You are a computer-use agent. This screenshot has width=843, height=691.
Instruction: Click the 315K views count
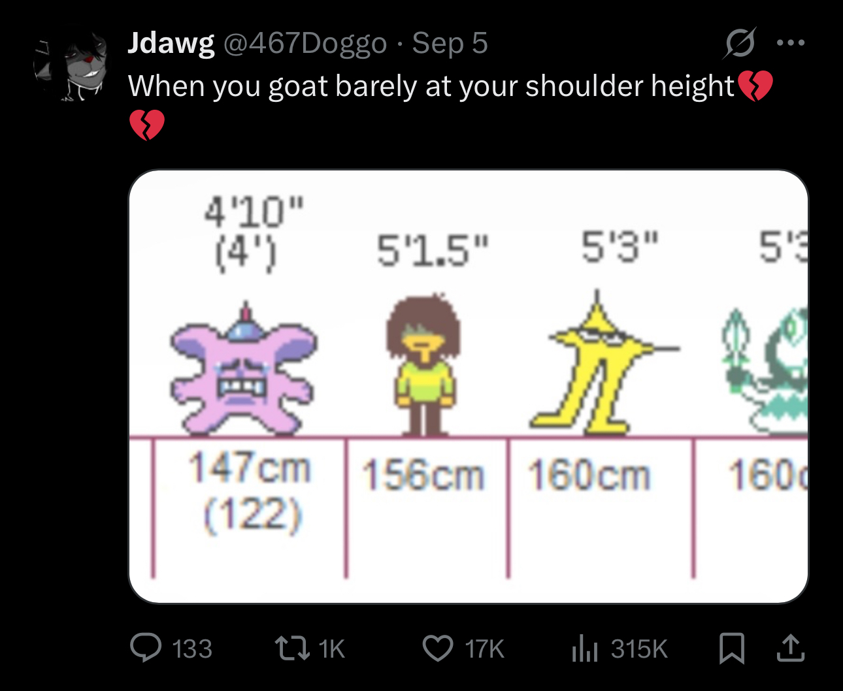coord(638,649)
